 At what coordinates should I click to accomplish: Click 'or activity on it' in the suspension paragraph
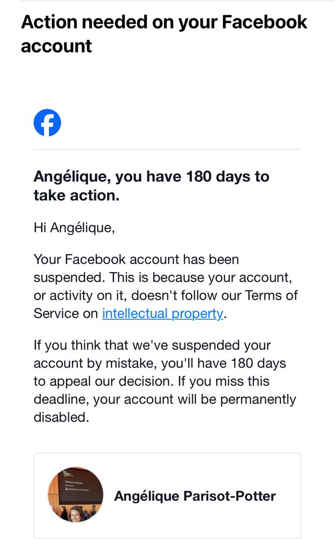[80, 295]
